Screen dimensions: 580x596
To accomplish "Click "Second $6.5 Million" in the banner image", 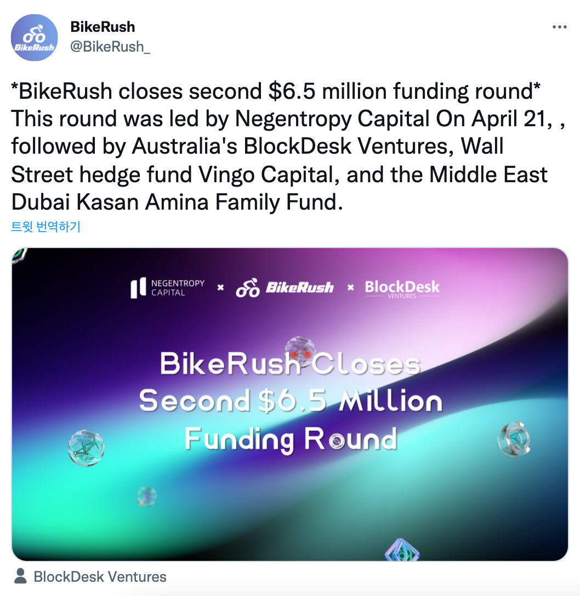I will coord(290,402).
